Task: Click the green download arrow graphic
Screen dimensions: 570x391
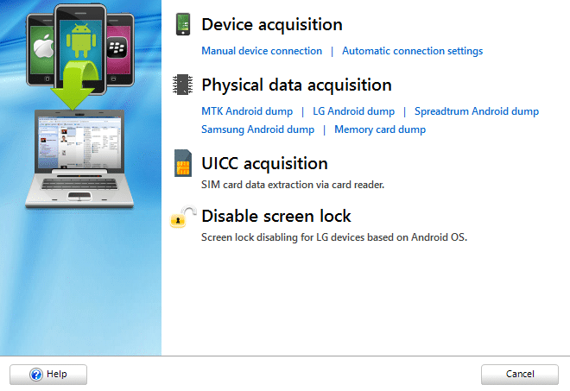Action: click(x=74, y=85)
